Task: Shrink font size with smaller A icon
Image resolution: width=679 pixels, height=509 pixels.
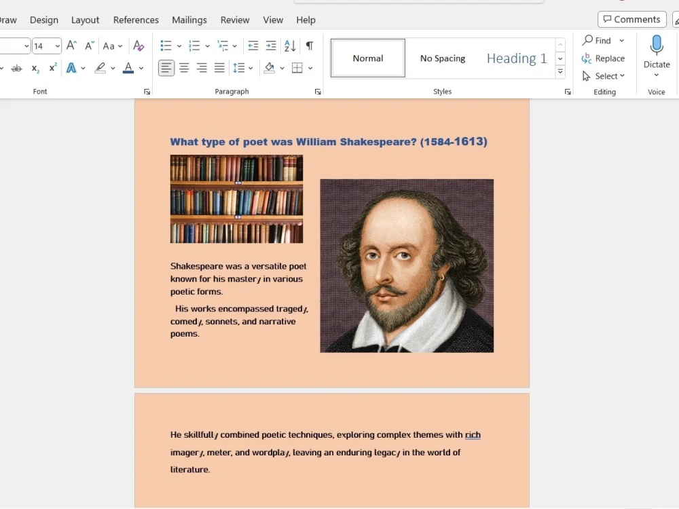Action: point(89,45)
